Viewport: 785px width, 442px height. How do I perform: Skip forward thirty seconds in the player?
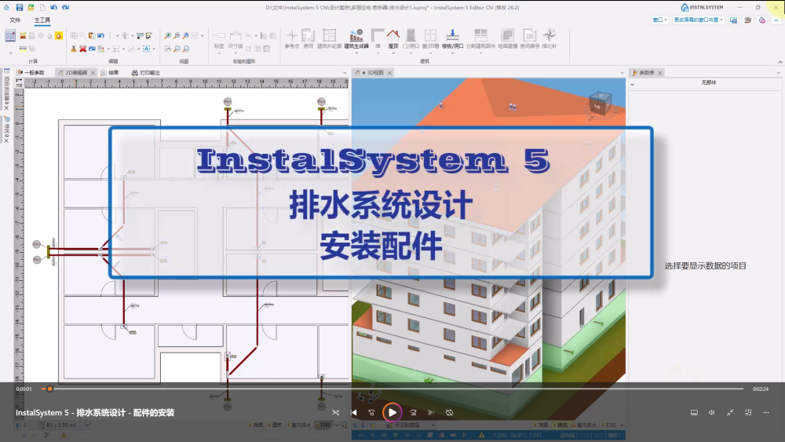[x=414, y=412]
